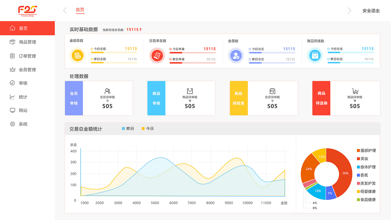Toggle 食品健康 in donut chart legend
The width and height of the screenshot is (391, 220).
coord(366,200)
